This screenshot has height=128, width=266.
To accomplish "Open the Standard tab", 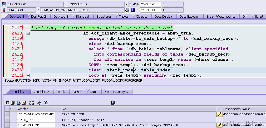I will pos(82,16).
